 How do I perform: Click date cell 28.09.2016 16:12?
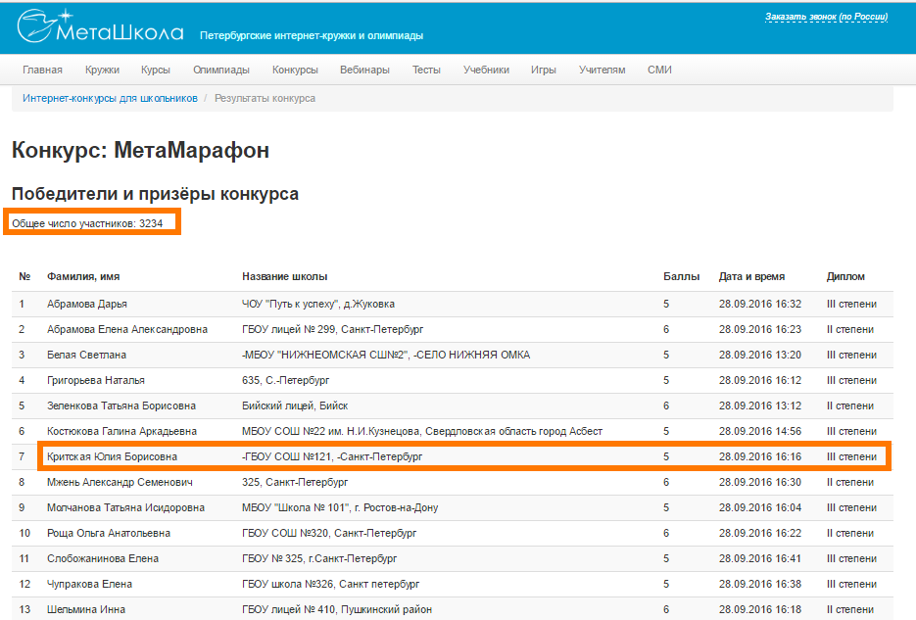coord(760,380)
